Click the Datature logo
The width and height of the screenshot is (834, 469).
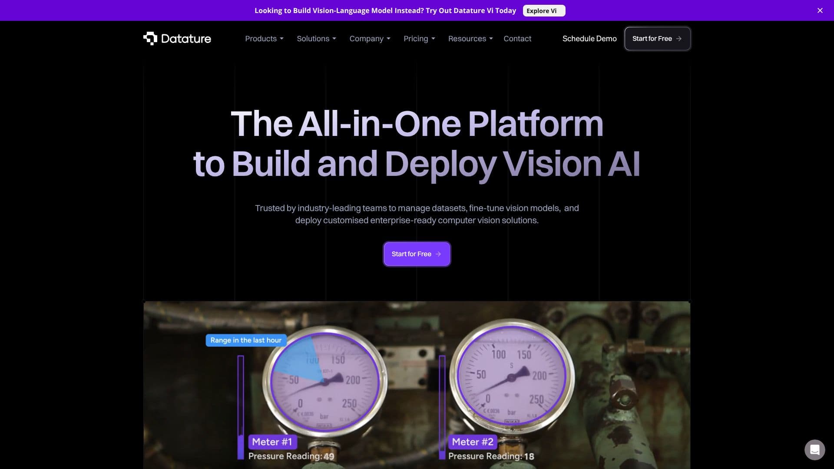pyautogui.click(x=177, y=39)
